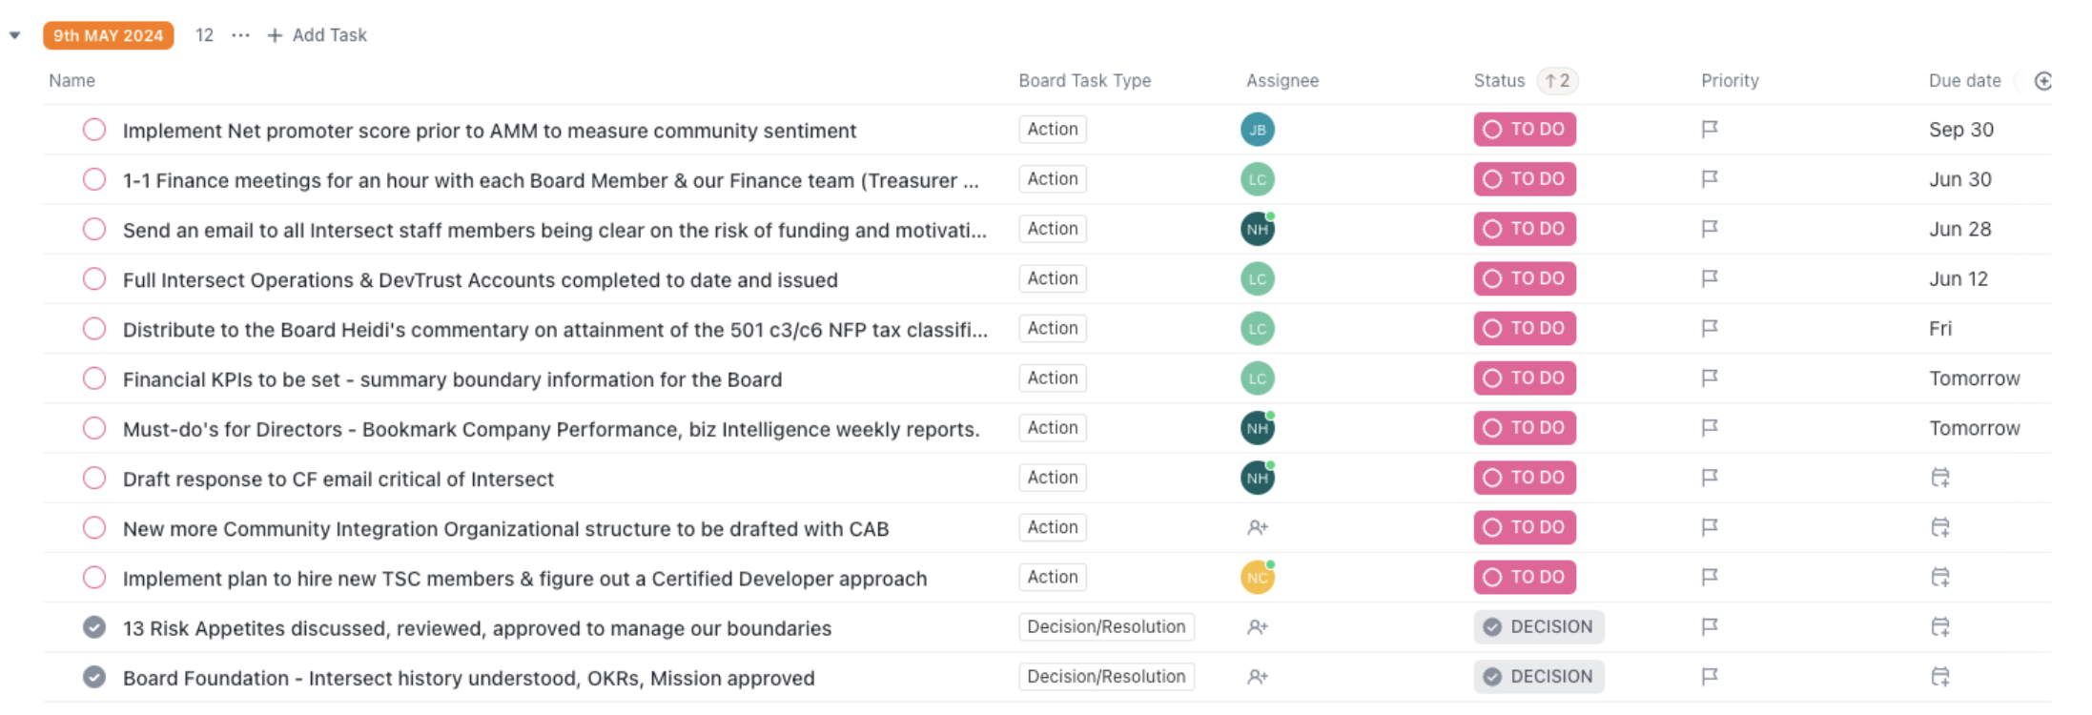The image size is (2092, 715).
Task: Change DECISION status on '13 Risk Appetites' task
Action: (x=1538, y=627)
